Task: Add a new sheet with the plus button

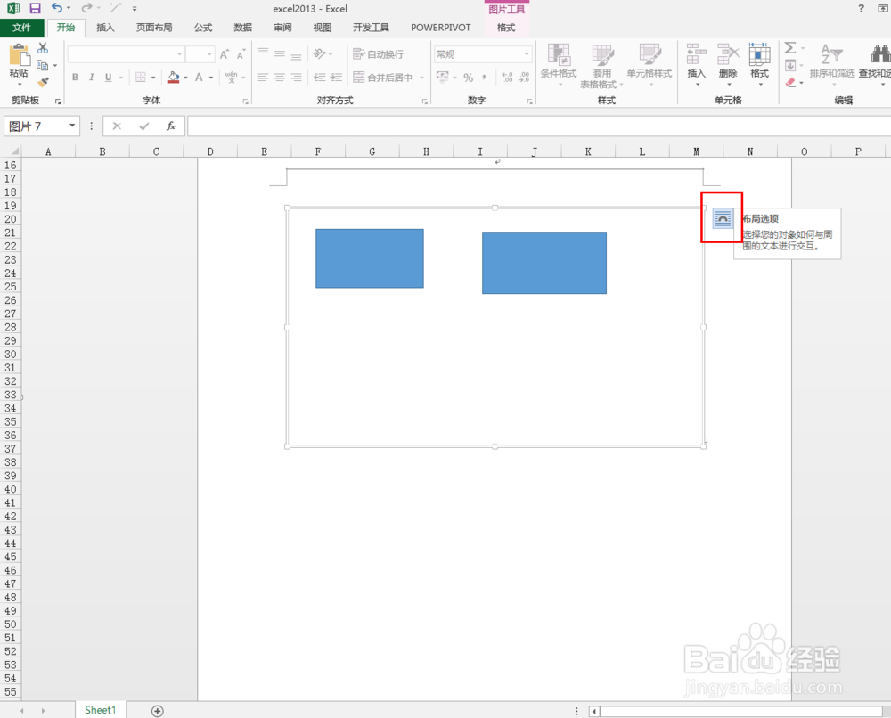Action: (x=158, y=709)
